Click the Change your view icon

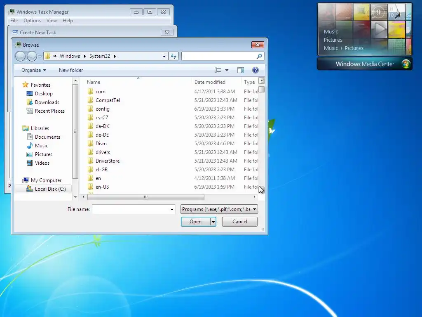pyautogui.click(x=218, y=70)
